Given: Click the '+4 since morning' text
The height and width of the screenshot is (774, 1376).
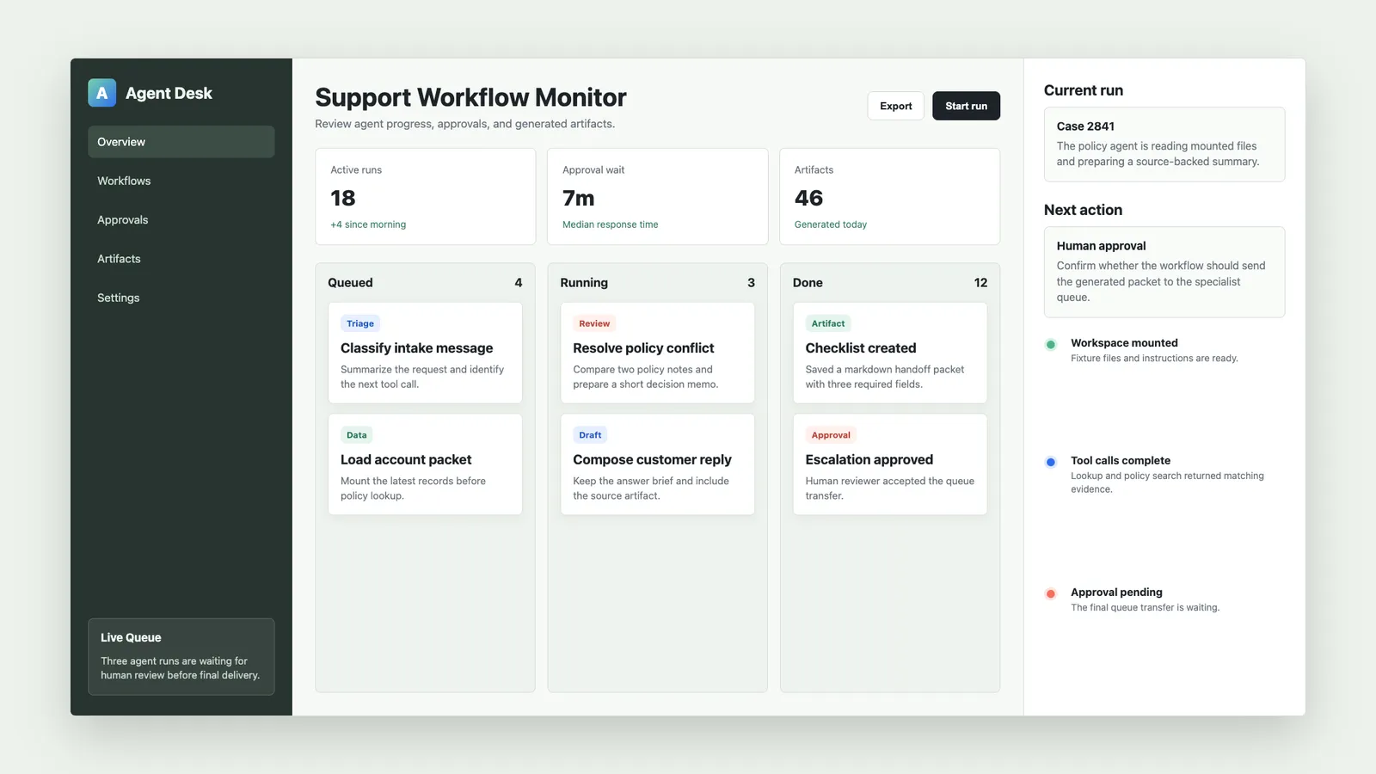Looking at the screenshot, I should click(x=368, y=224).
